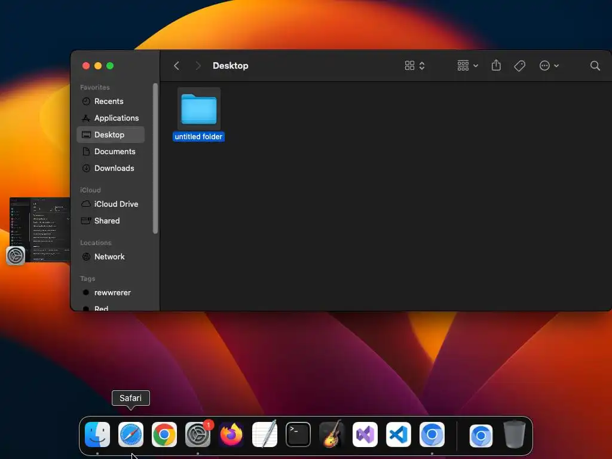This screenshot has width=612, height=459.
Task: Launch Google Chrome from the Dock
Action: tap(164, 434)
